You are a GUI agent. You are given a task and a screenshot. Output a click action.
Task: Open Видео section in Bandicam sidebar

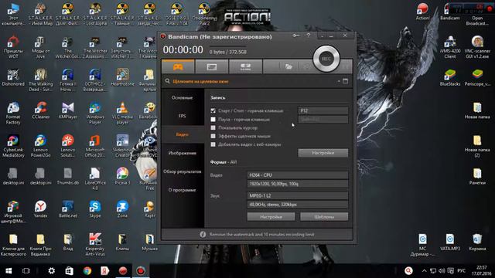click(x=183, y=134)
